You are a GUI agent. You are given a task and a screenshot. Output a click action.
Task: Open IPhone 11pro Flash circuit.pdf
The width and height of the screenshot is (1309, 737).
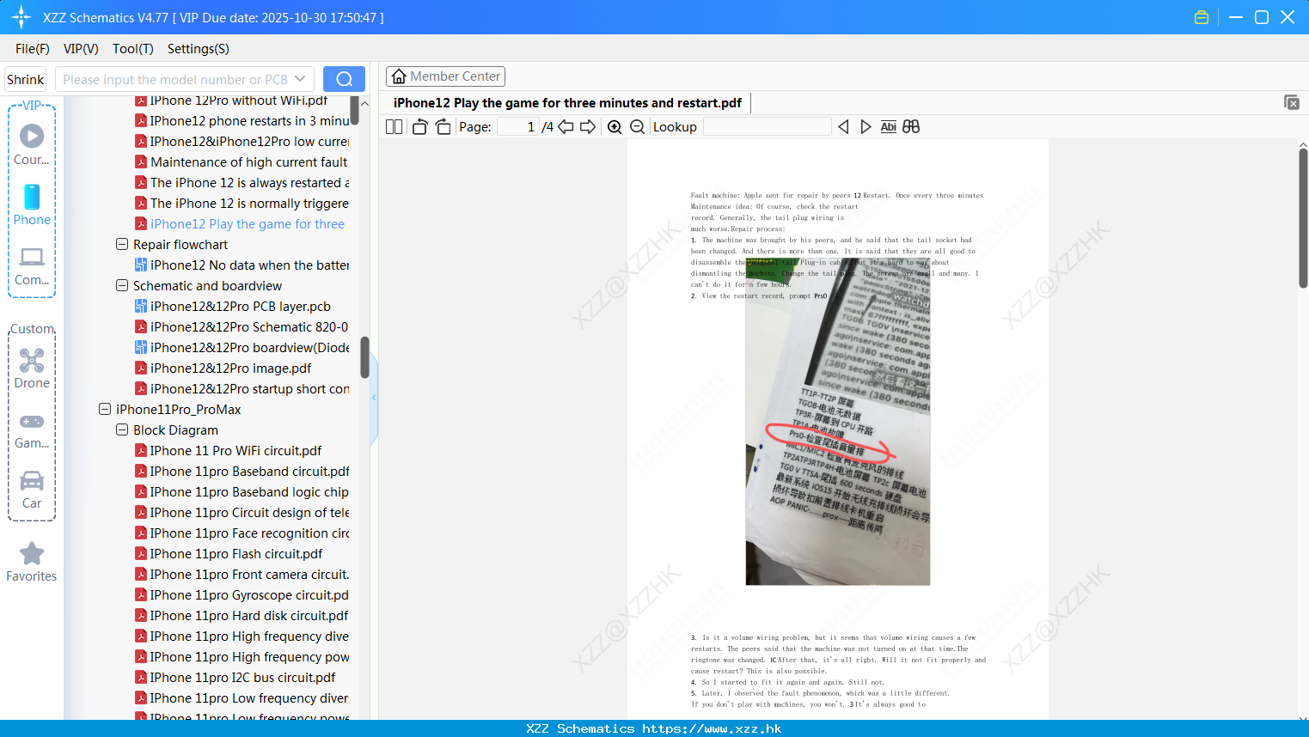229,554
